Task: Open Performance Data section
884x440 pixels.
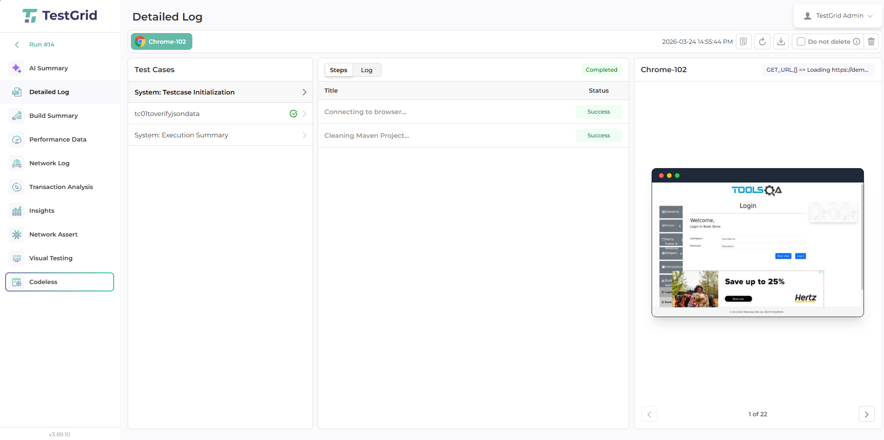Action: pyautogui.click(x=58, y=140)
